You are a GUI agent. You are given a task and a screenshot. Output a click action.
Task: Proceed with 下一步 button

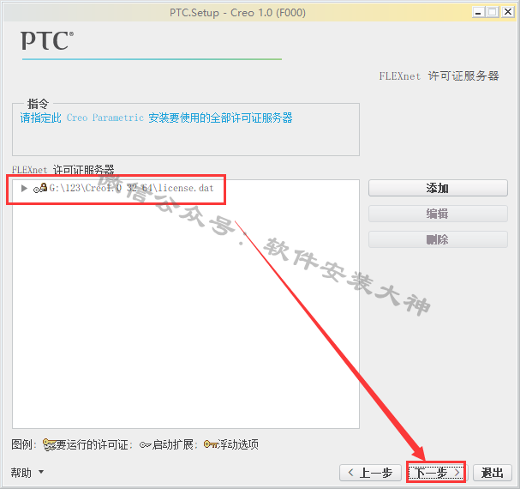click(436, 473)
